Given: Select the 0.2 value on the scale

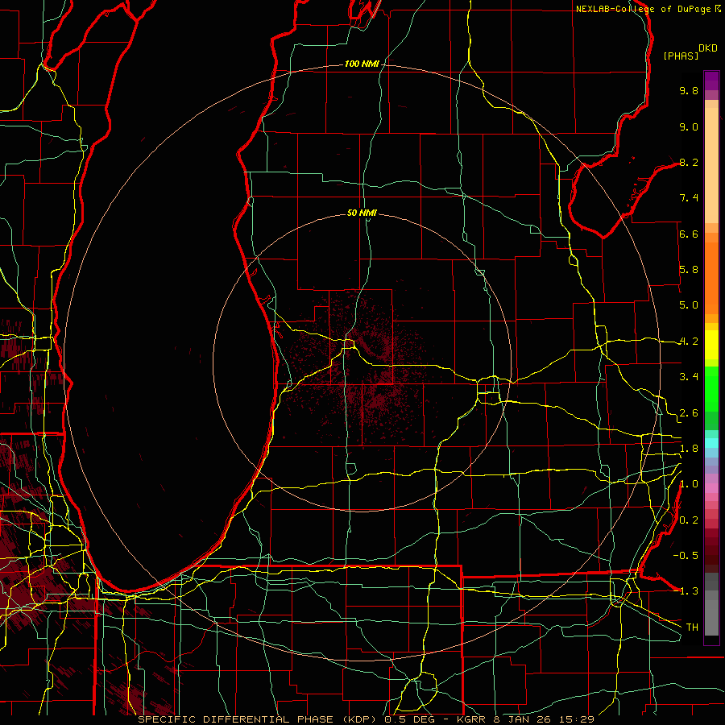Looking at the screenshot, I should click(x=689, y=520).
